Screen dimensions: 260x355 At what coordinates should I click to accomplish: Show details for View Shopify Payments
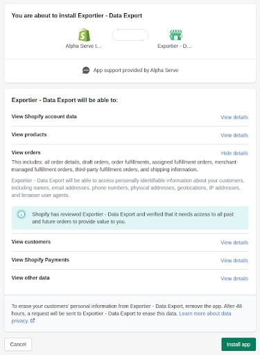[x=234, y=261]
